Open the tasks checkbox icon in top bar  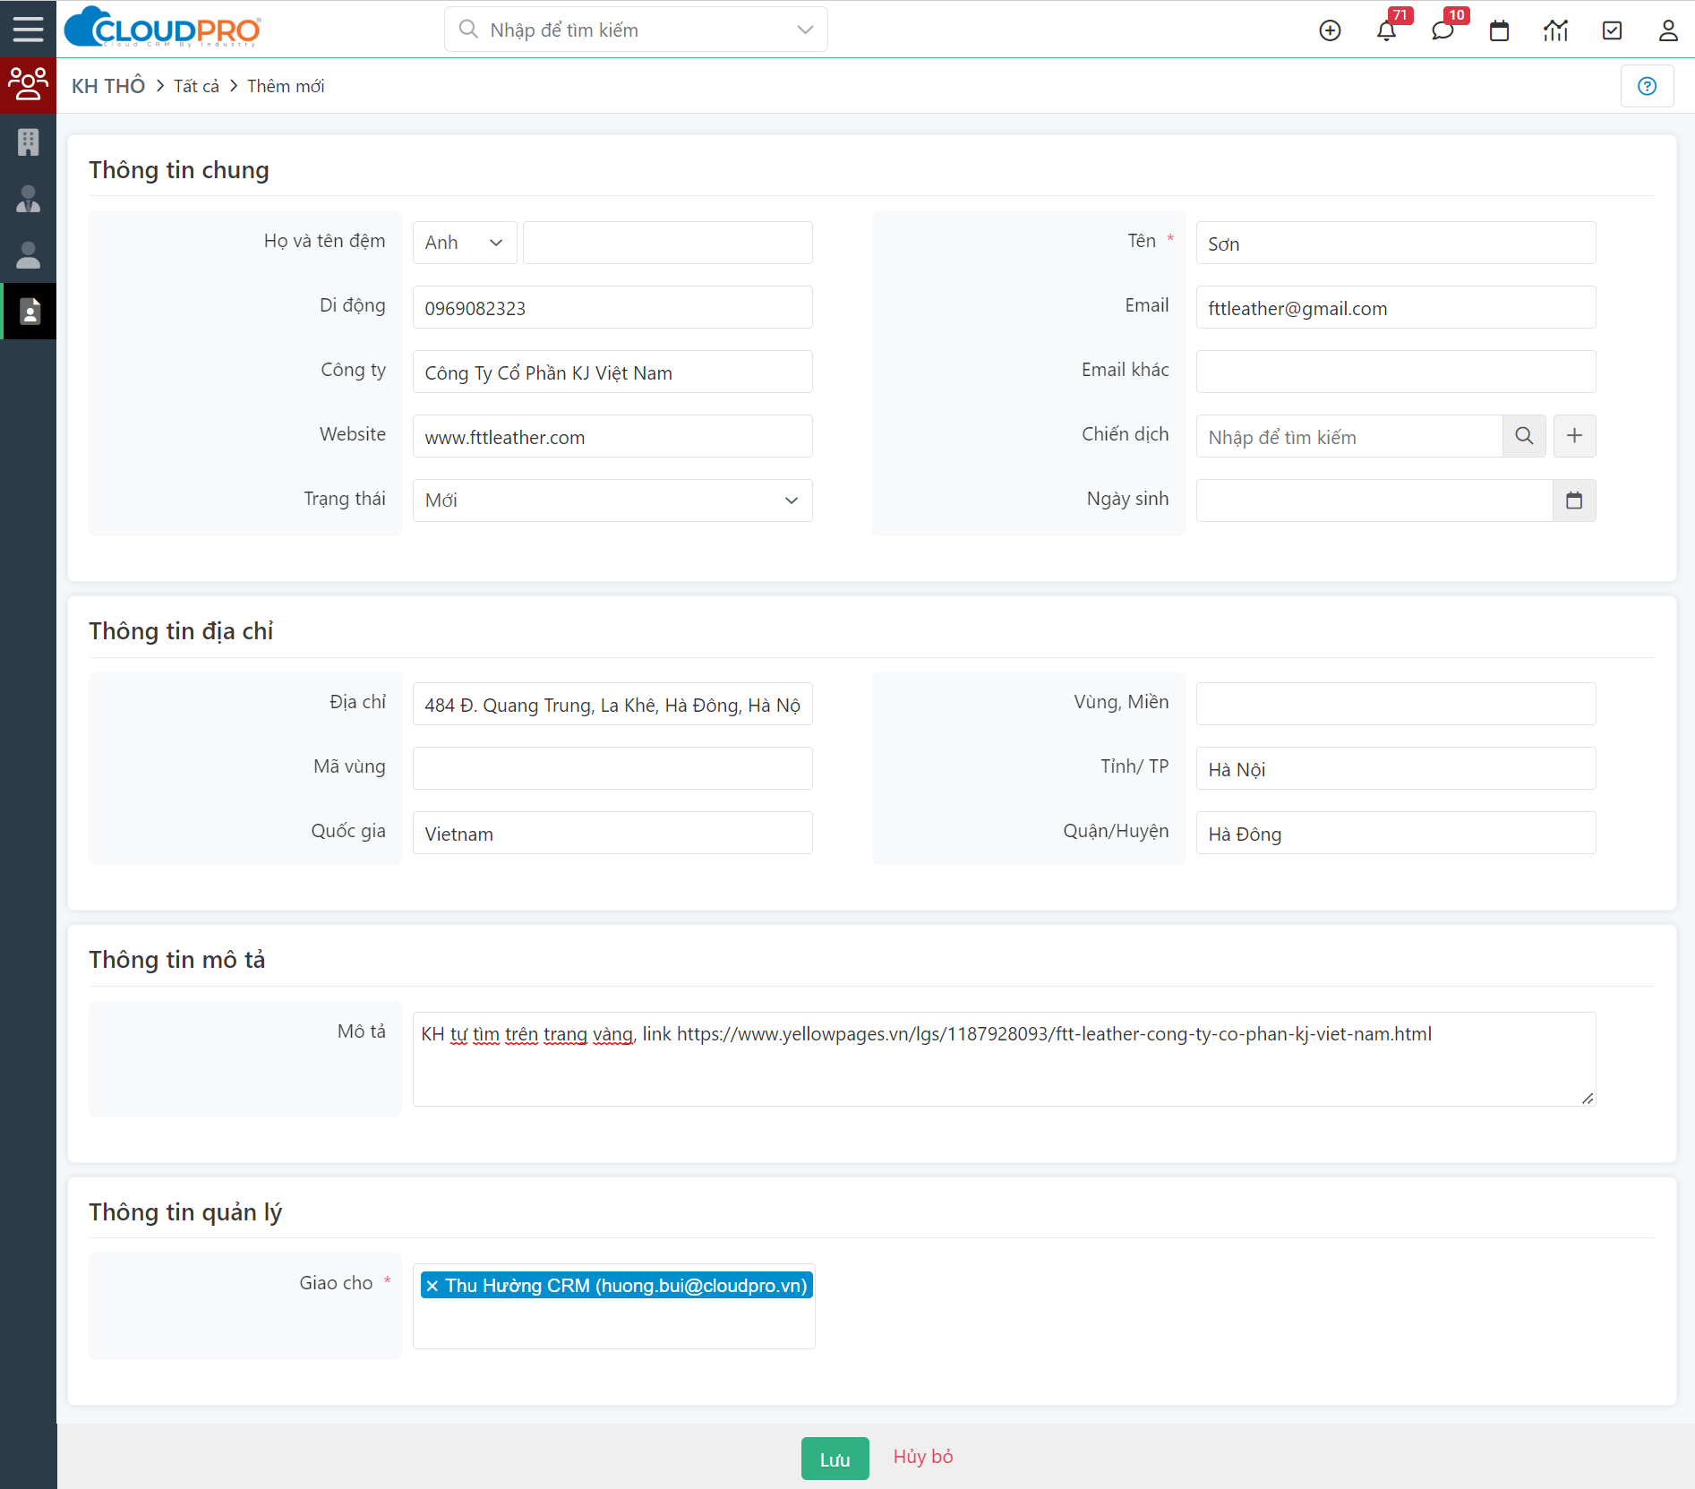click(x=1612, y=30)
